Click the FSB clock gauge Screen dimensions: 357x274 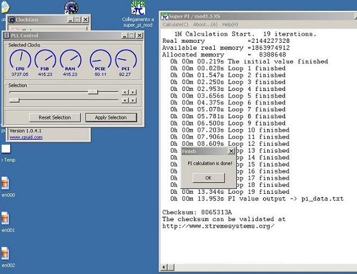[45, 59]
